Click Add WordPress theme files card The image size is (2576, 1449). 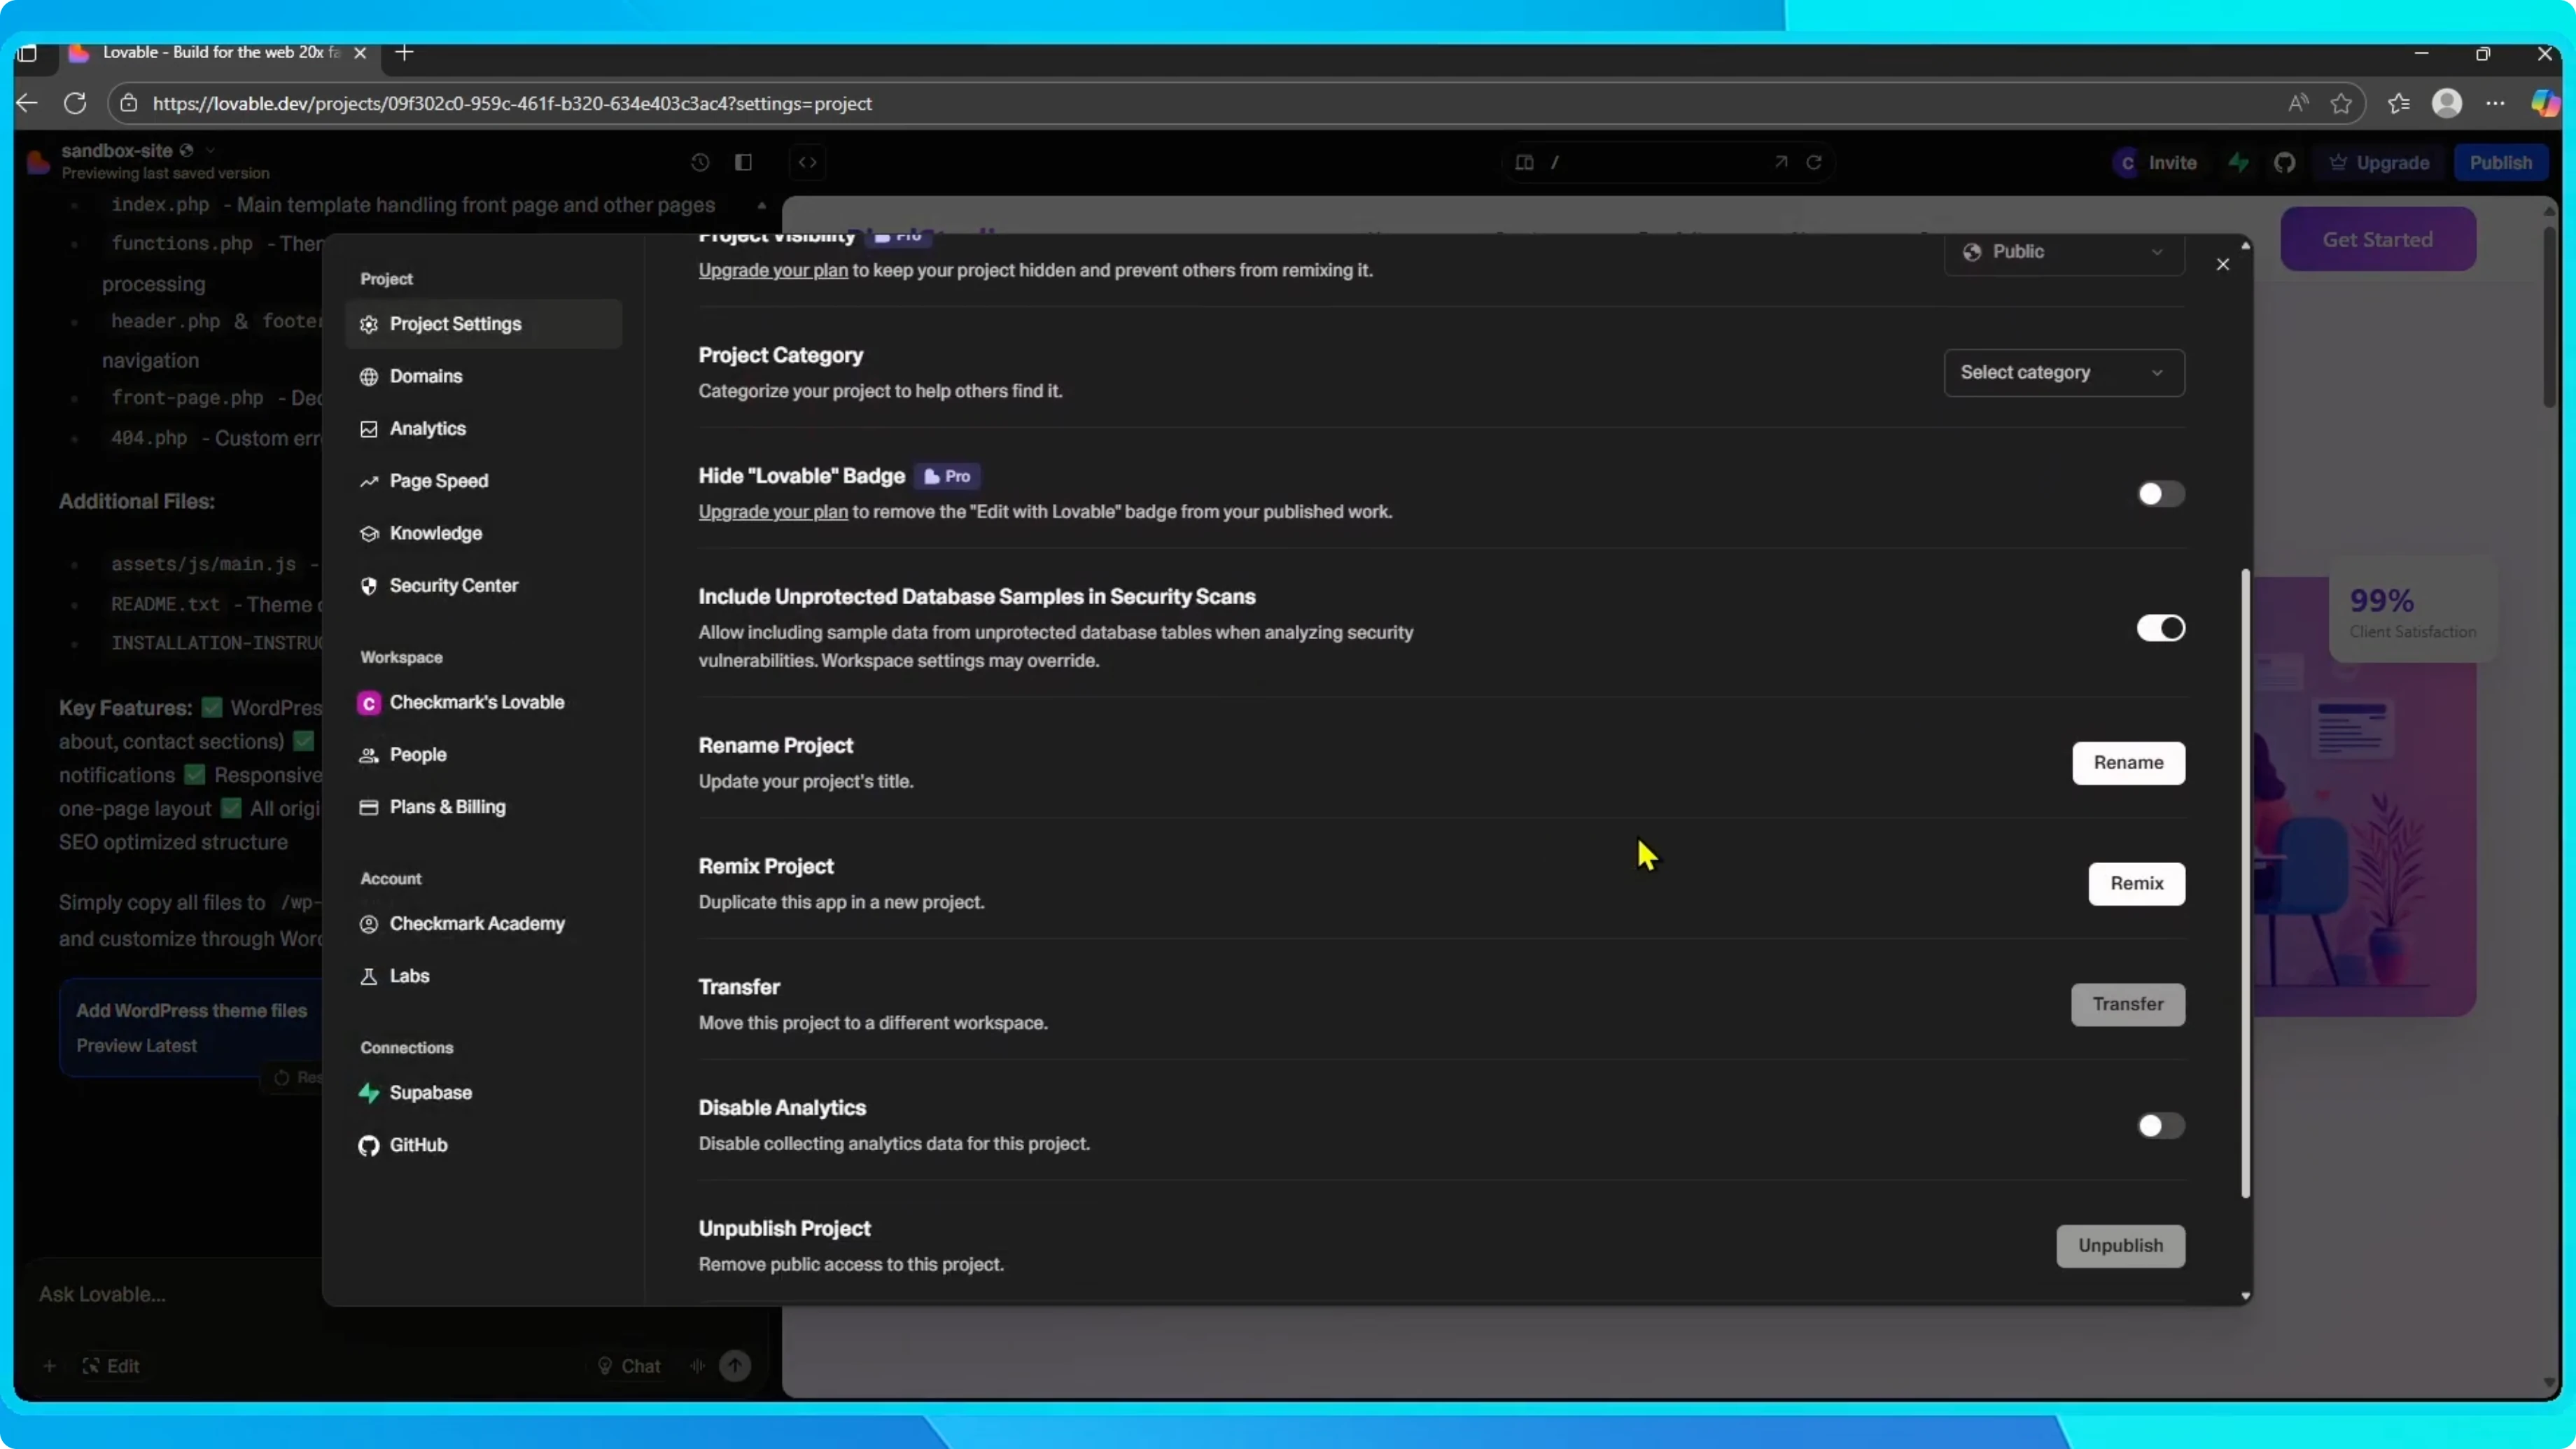tap(192, 1028)
